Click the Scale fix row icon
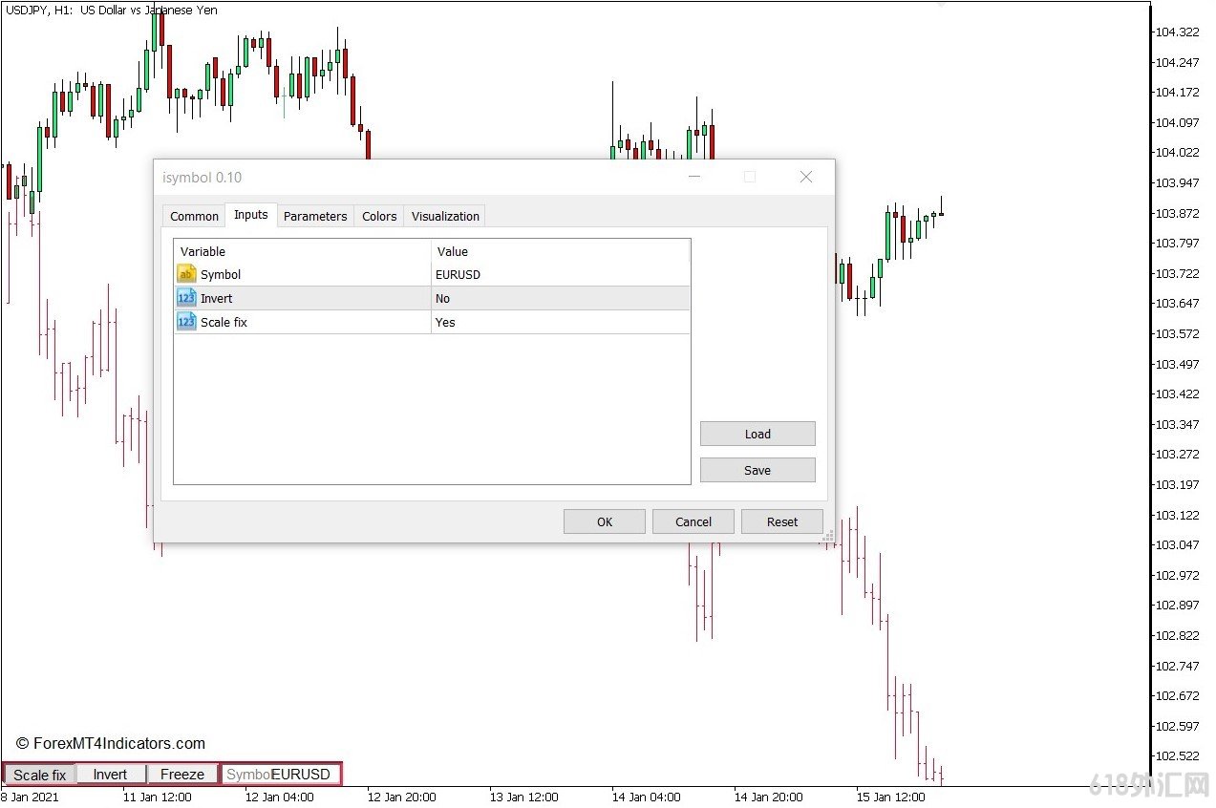Image resolution: width=1216 pixels, height=808 pixels. pyautogui.click(x=186, y=322)
